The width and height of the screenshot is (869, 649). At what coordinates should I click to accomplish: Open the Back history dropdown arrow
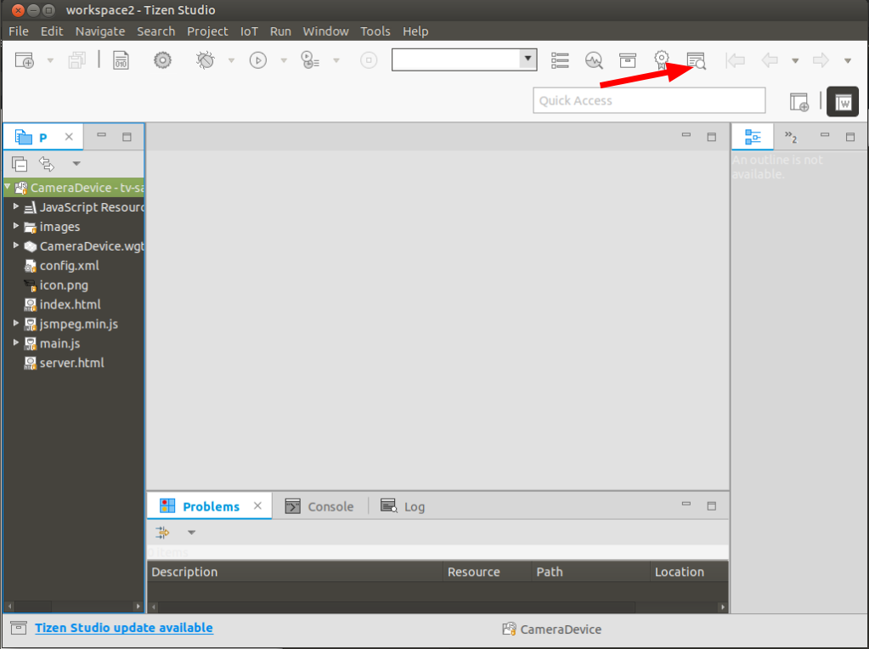(795, 60)
